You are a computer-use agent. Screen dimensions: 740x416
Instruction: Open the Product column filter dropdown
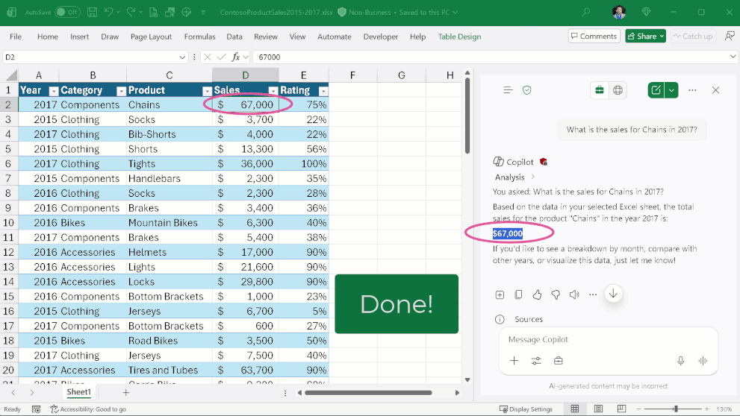point(207,91)
